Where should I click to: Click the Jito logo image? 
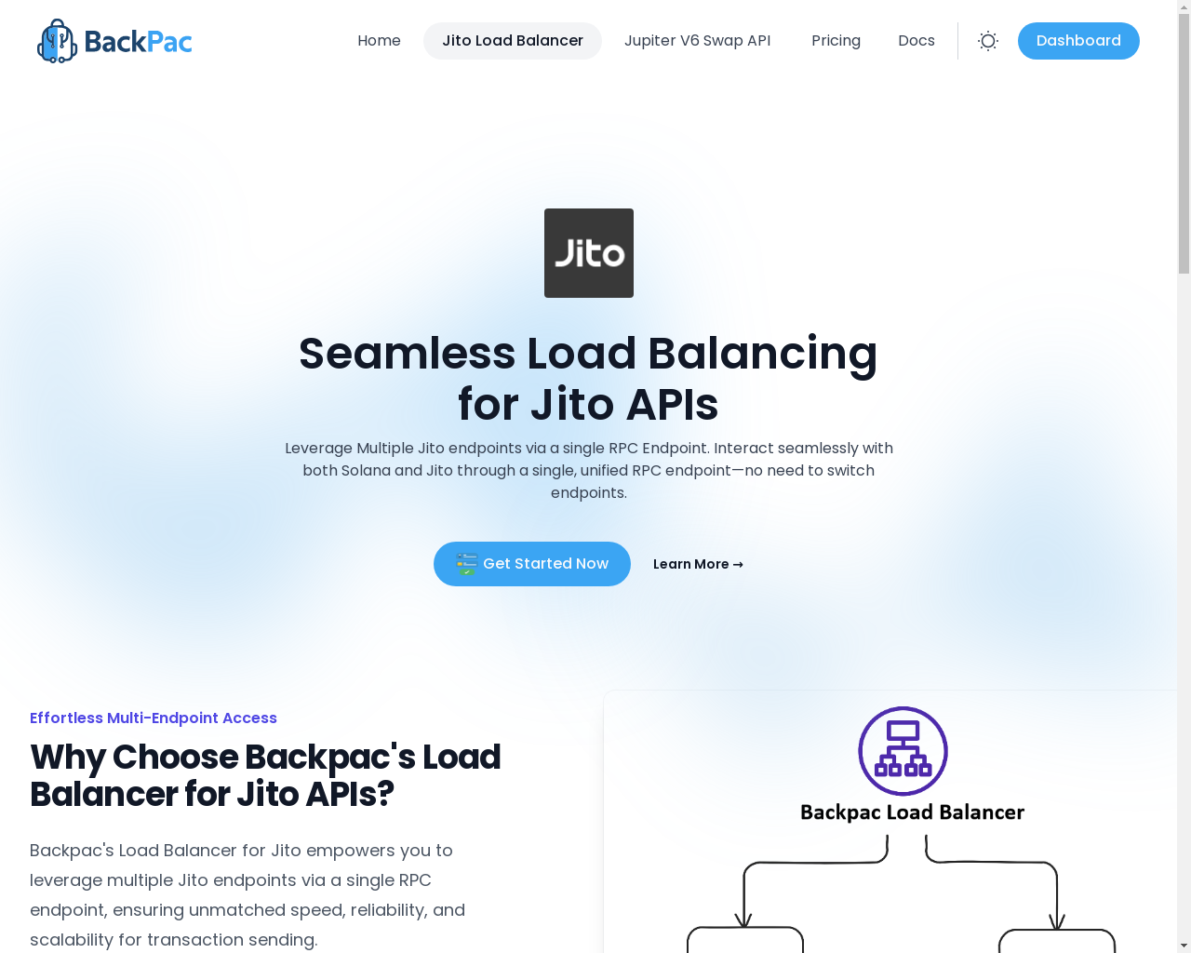(589, 253)
